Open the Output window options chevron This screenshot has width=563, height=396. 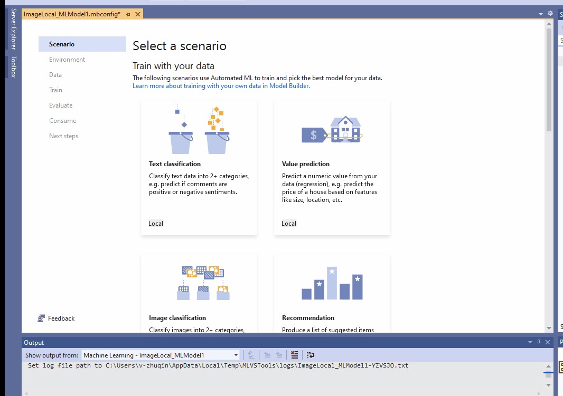529,342
